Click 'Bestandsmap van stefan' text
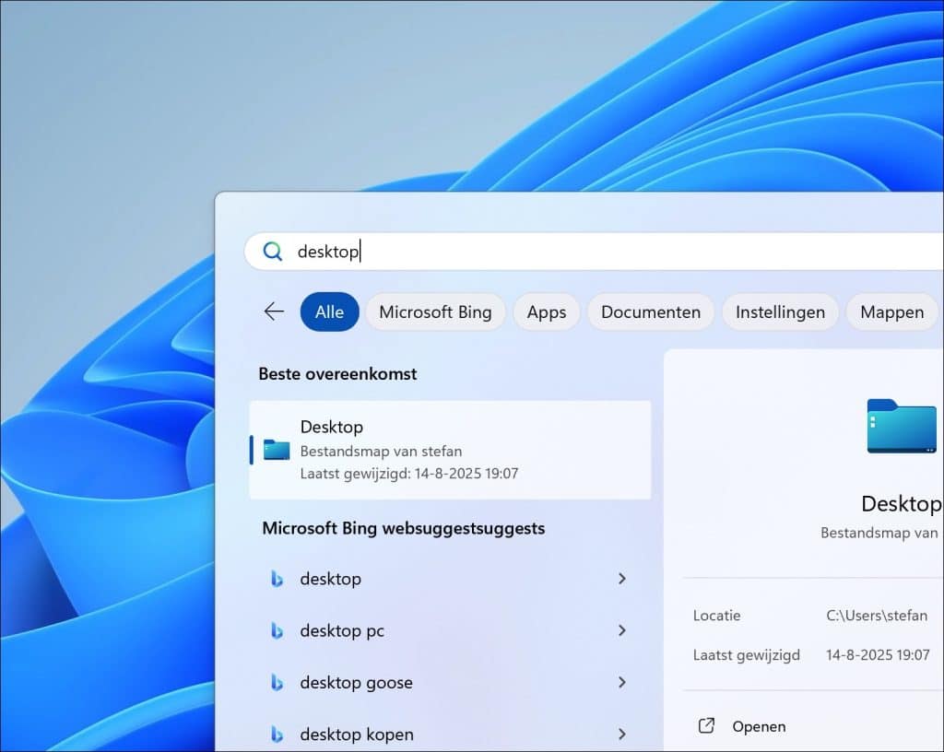 click(x=381, y=452)
